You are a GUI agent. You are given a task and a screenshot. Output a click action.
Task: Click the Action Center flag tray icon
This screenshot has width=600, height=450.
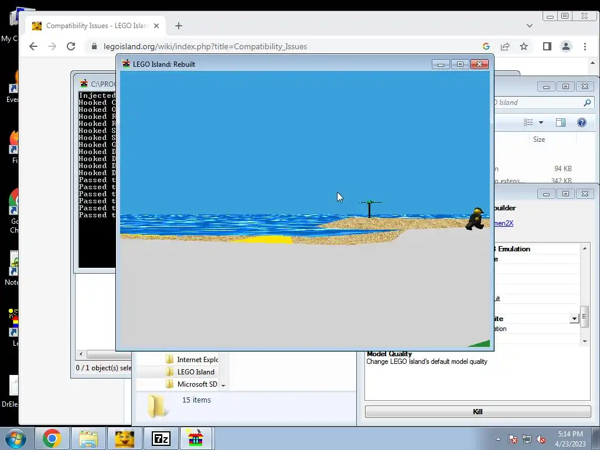click(x=513, y=439)
